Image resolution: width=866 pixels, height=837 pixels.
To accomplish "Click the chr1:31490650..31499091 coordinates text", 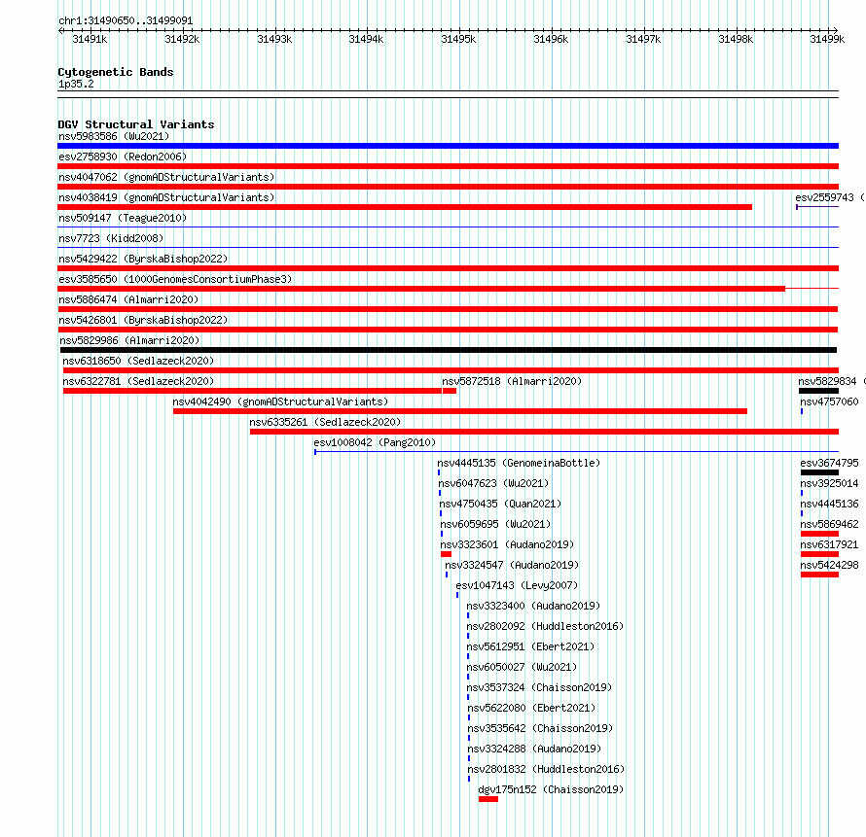I will coord(126,20).
